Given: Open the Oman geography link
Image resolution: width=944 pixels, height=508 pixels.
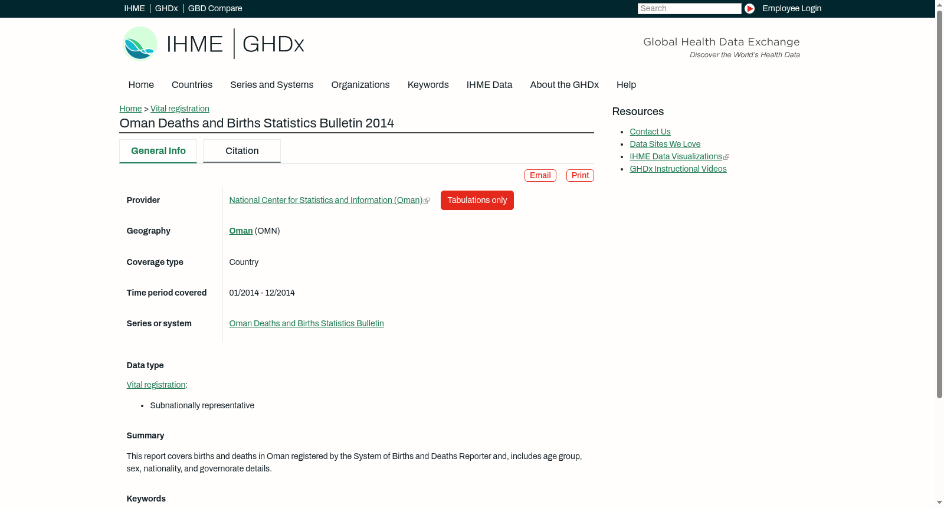Looking at the screenshot, I should [x=241, y=231].
